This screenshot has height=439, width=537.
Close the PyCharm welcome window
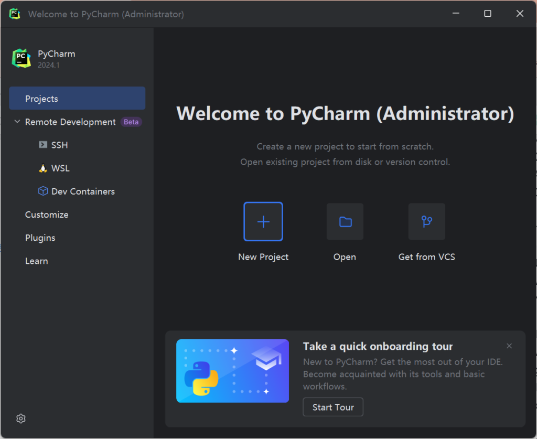(x=520, y=13)
